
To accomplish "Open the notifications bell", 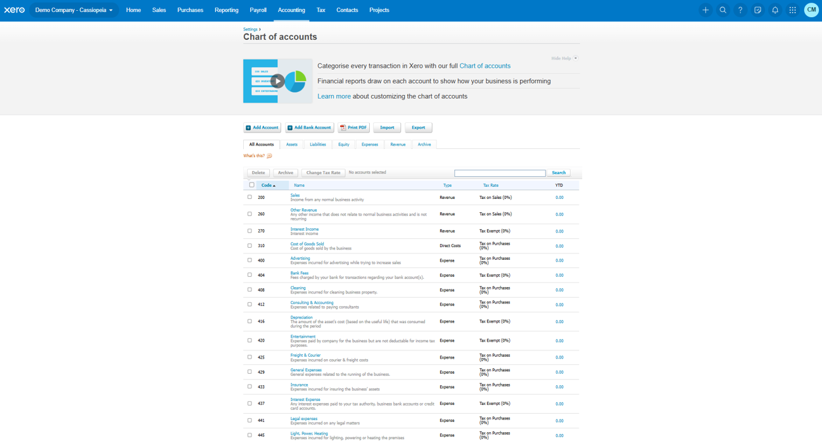I will (x=775, y=10).
